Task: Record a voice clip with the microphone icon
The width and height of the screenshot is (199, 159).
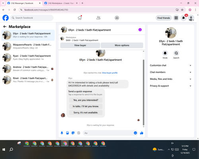Action: (62, 133)
